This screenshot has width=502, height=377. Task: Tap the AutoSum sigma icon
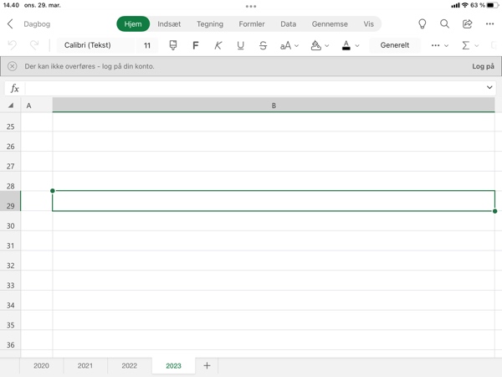pos(466,45)
